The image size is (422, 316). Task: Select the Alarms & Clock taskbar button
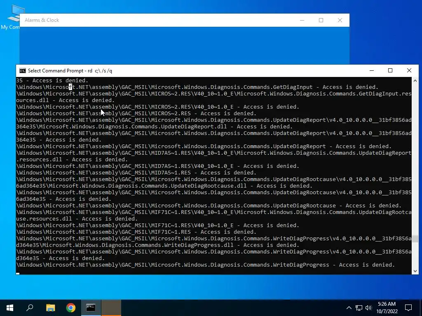[111, 308]
